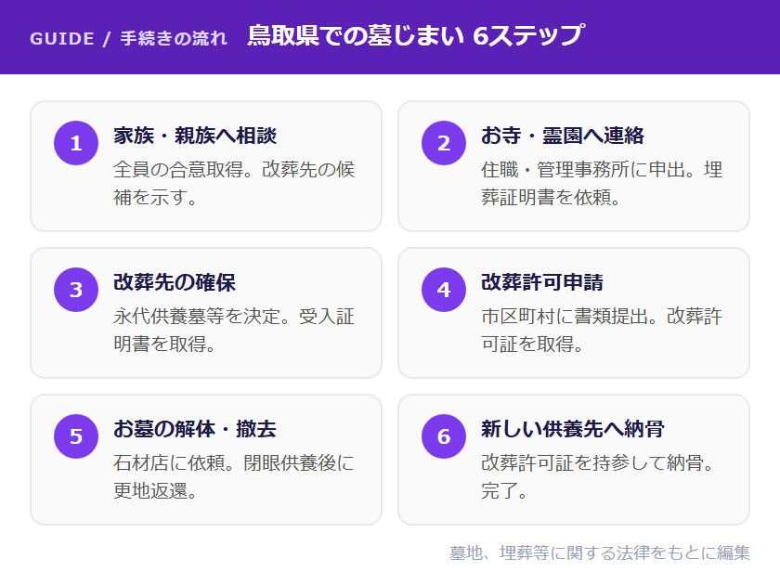Click the step 5 number badge

76,436
